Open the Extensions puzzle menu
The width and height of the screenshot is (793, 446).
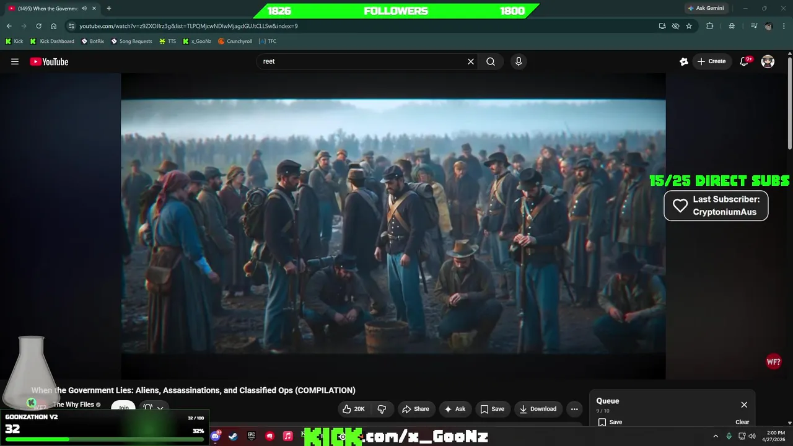pyautogui.click(x=710, y=26)
